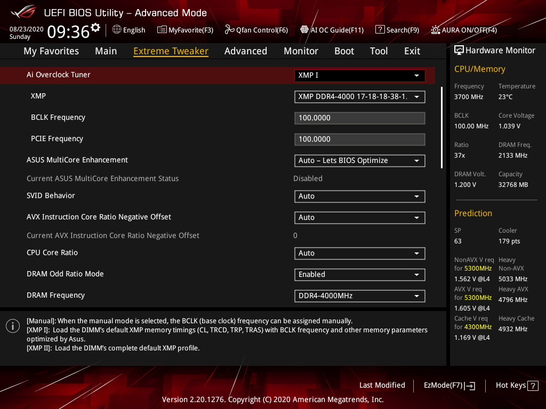Viewport: 546px width, 409px height.
Task: Click the 32768 MB capacity value
Action: coord(513,185)
